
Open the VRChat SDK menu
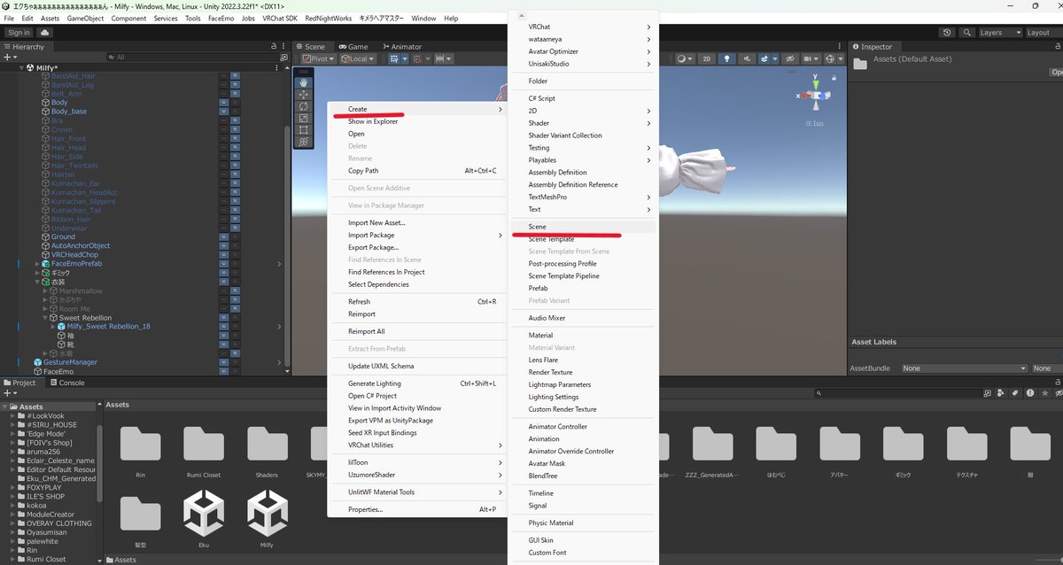point(280,18)
